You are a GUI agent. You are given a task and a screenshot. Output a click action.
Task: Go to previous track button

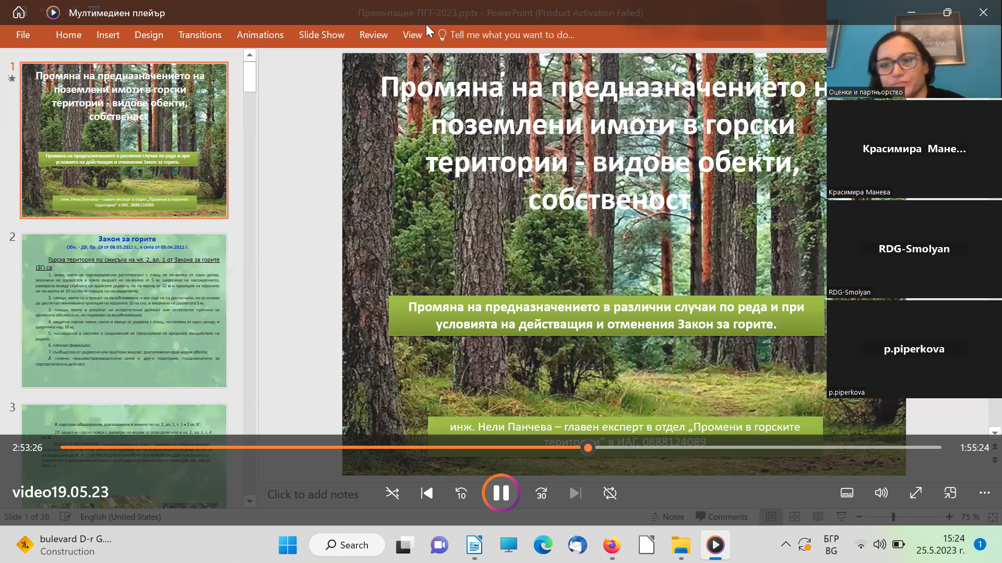[427, 493]
